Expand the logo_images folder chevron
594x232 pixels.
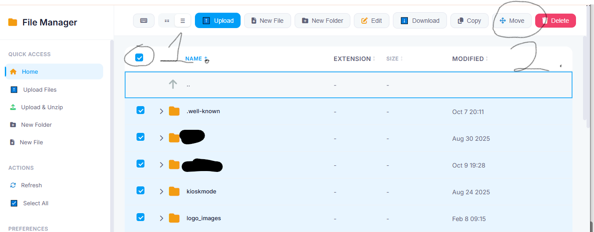click(x=162, y=218)
